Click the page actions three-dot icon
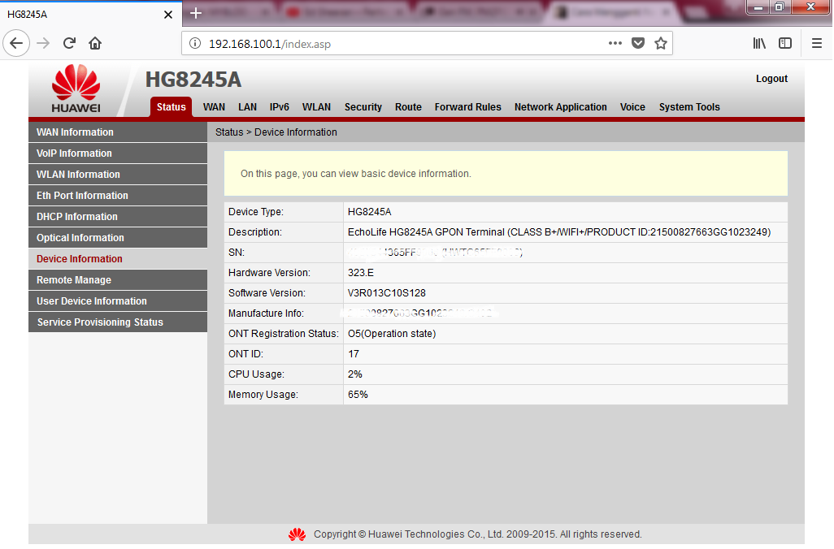Viewport: 834px width, 549px height. [615, 44]
